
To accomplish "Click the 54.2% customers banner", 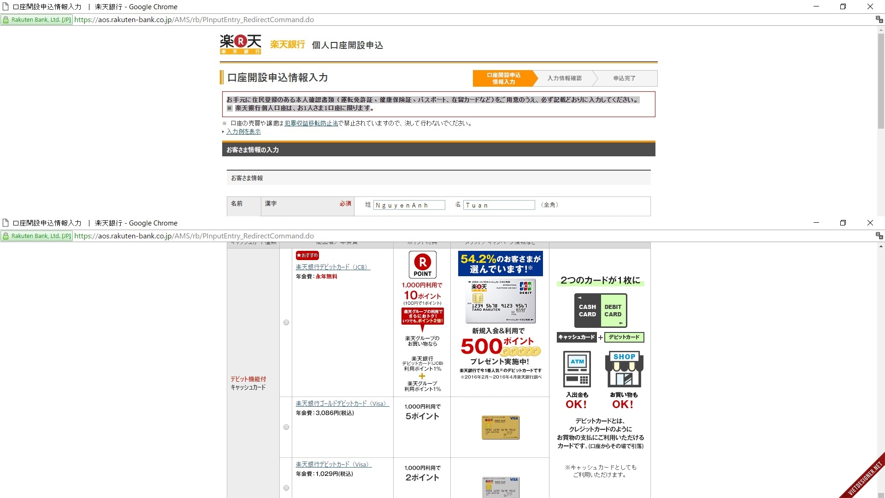I will 500,263.
